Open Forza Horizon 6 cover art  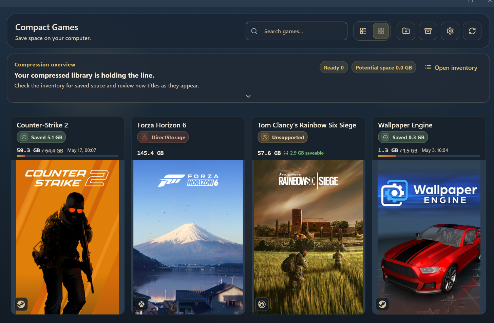click(x=188, y=237)
